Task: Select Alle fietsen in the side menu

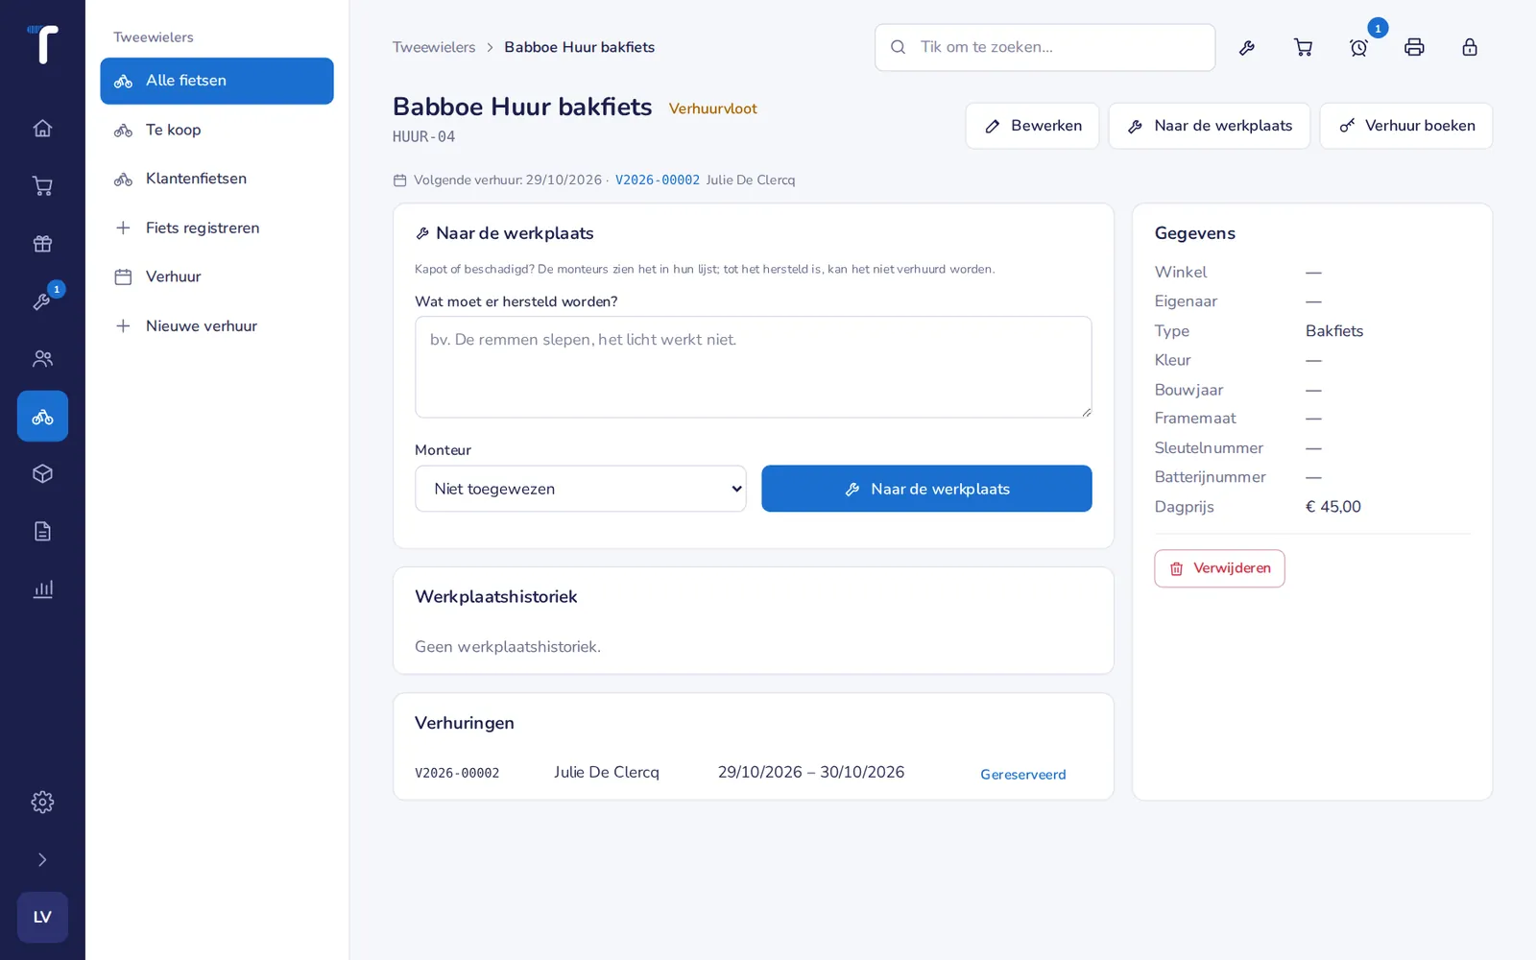Action: coord(217,81)
